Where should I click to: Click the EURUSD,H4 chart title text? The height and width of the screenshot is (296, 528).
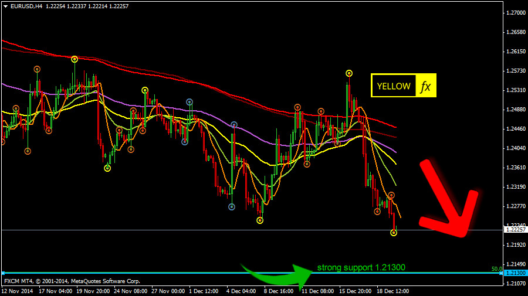pos(26,6)
